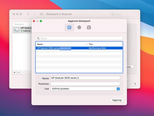The image size is (154, 116).
Task: Zoom the Aggiunta Stampanti window with green button
Action: 41,21
